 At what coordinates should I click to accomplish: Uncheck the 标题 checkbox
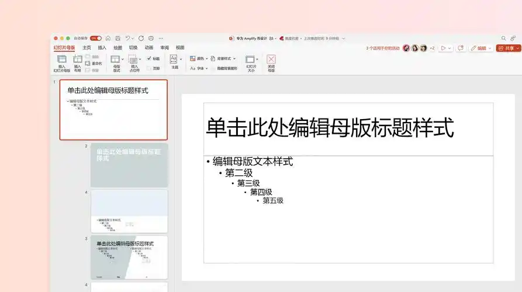point(149,58)
